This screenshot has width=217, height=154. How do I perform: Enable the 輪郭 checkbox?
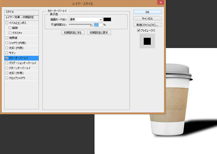[10, 28]
